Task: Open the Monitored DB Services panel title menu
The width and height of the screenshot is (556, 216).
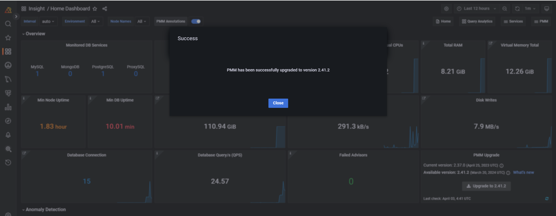Action: (87, 45)
